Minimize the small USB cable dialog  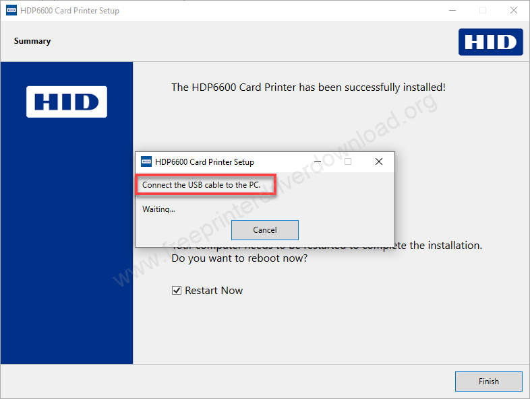pyautogui.click(x=318, y=162)
